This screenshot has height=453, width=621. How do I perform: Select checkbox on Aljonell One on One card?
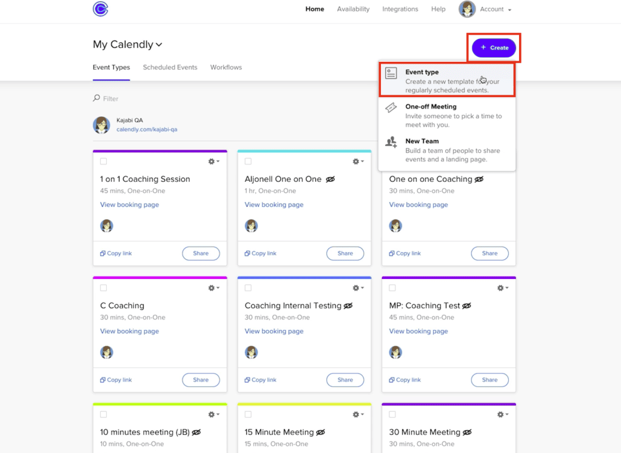tap(248, 161)
